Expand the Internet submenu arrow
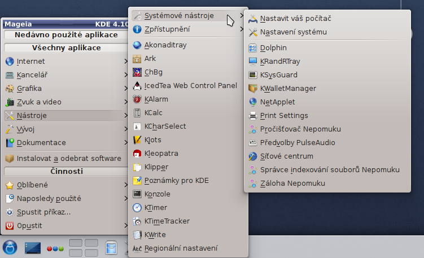The image size is (424, 258). click(x=126, y=62)
